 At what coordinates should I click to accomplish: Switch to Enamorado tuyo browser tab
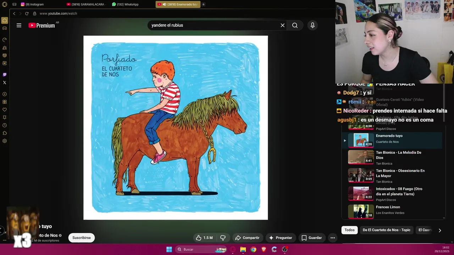(x=178, y=4)
